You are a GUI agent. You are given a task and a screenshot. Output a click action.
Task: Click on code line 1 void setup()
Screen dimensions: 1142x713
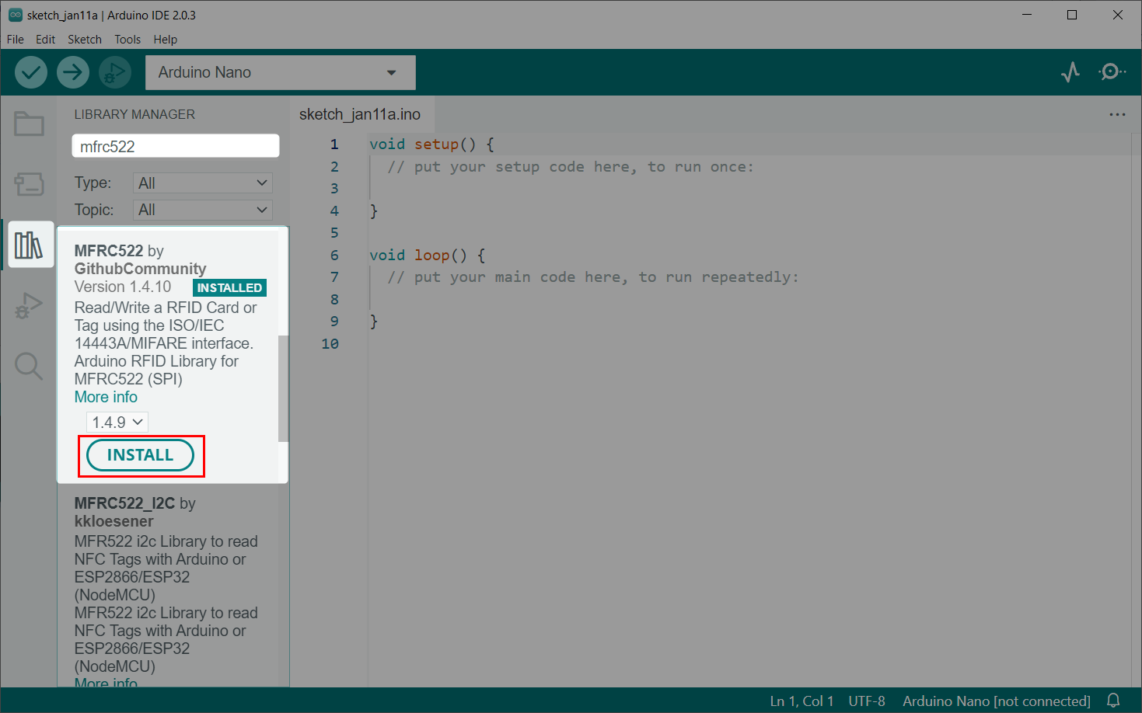[x=431, y=144]
